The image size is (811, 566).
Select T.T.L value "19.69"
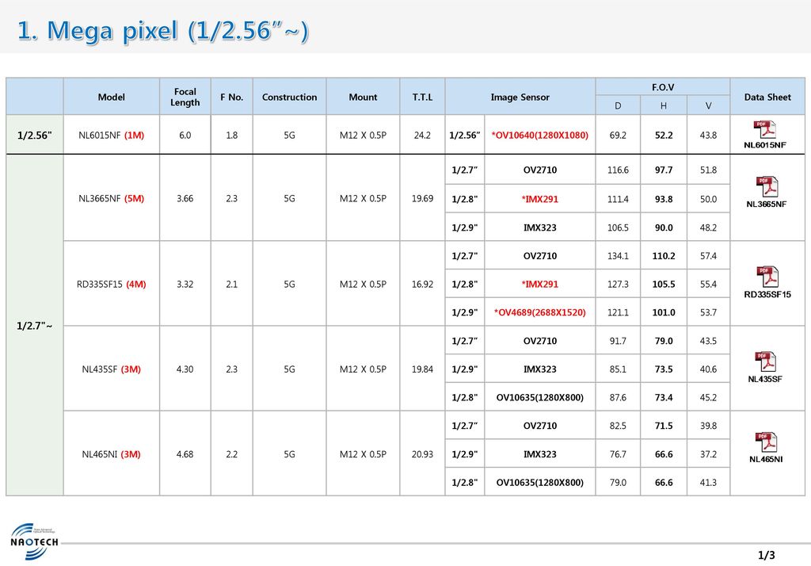click(423, 198)
